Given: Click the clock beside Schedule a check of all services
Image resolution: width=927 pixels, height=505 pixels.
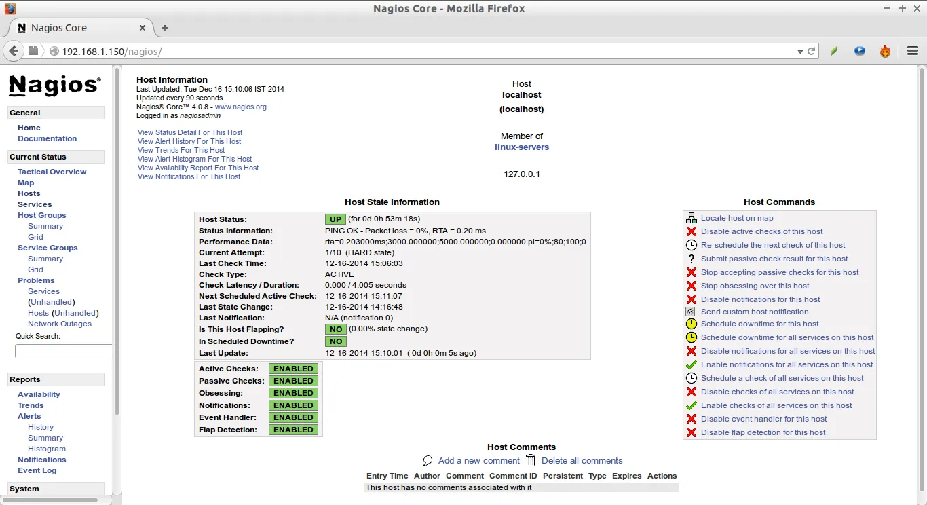Looking at the screenshot, I should point(692,378).
